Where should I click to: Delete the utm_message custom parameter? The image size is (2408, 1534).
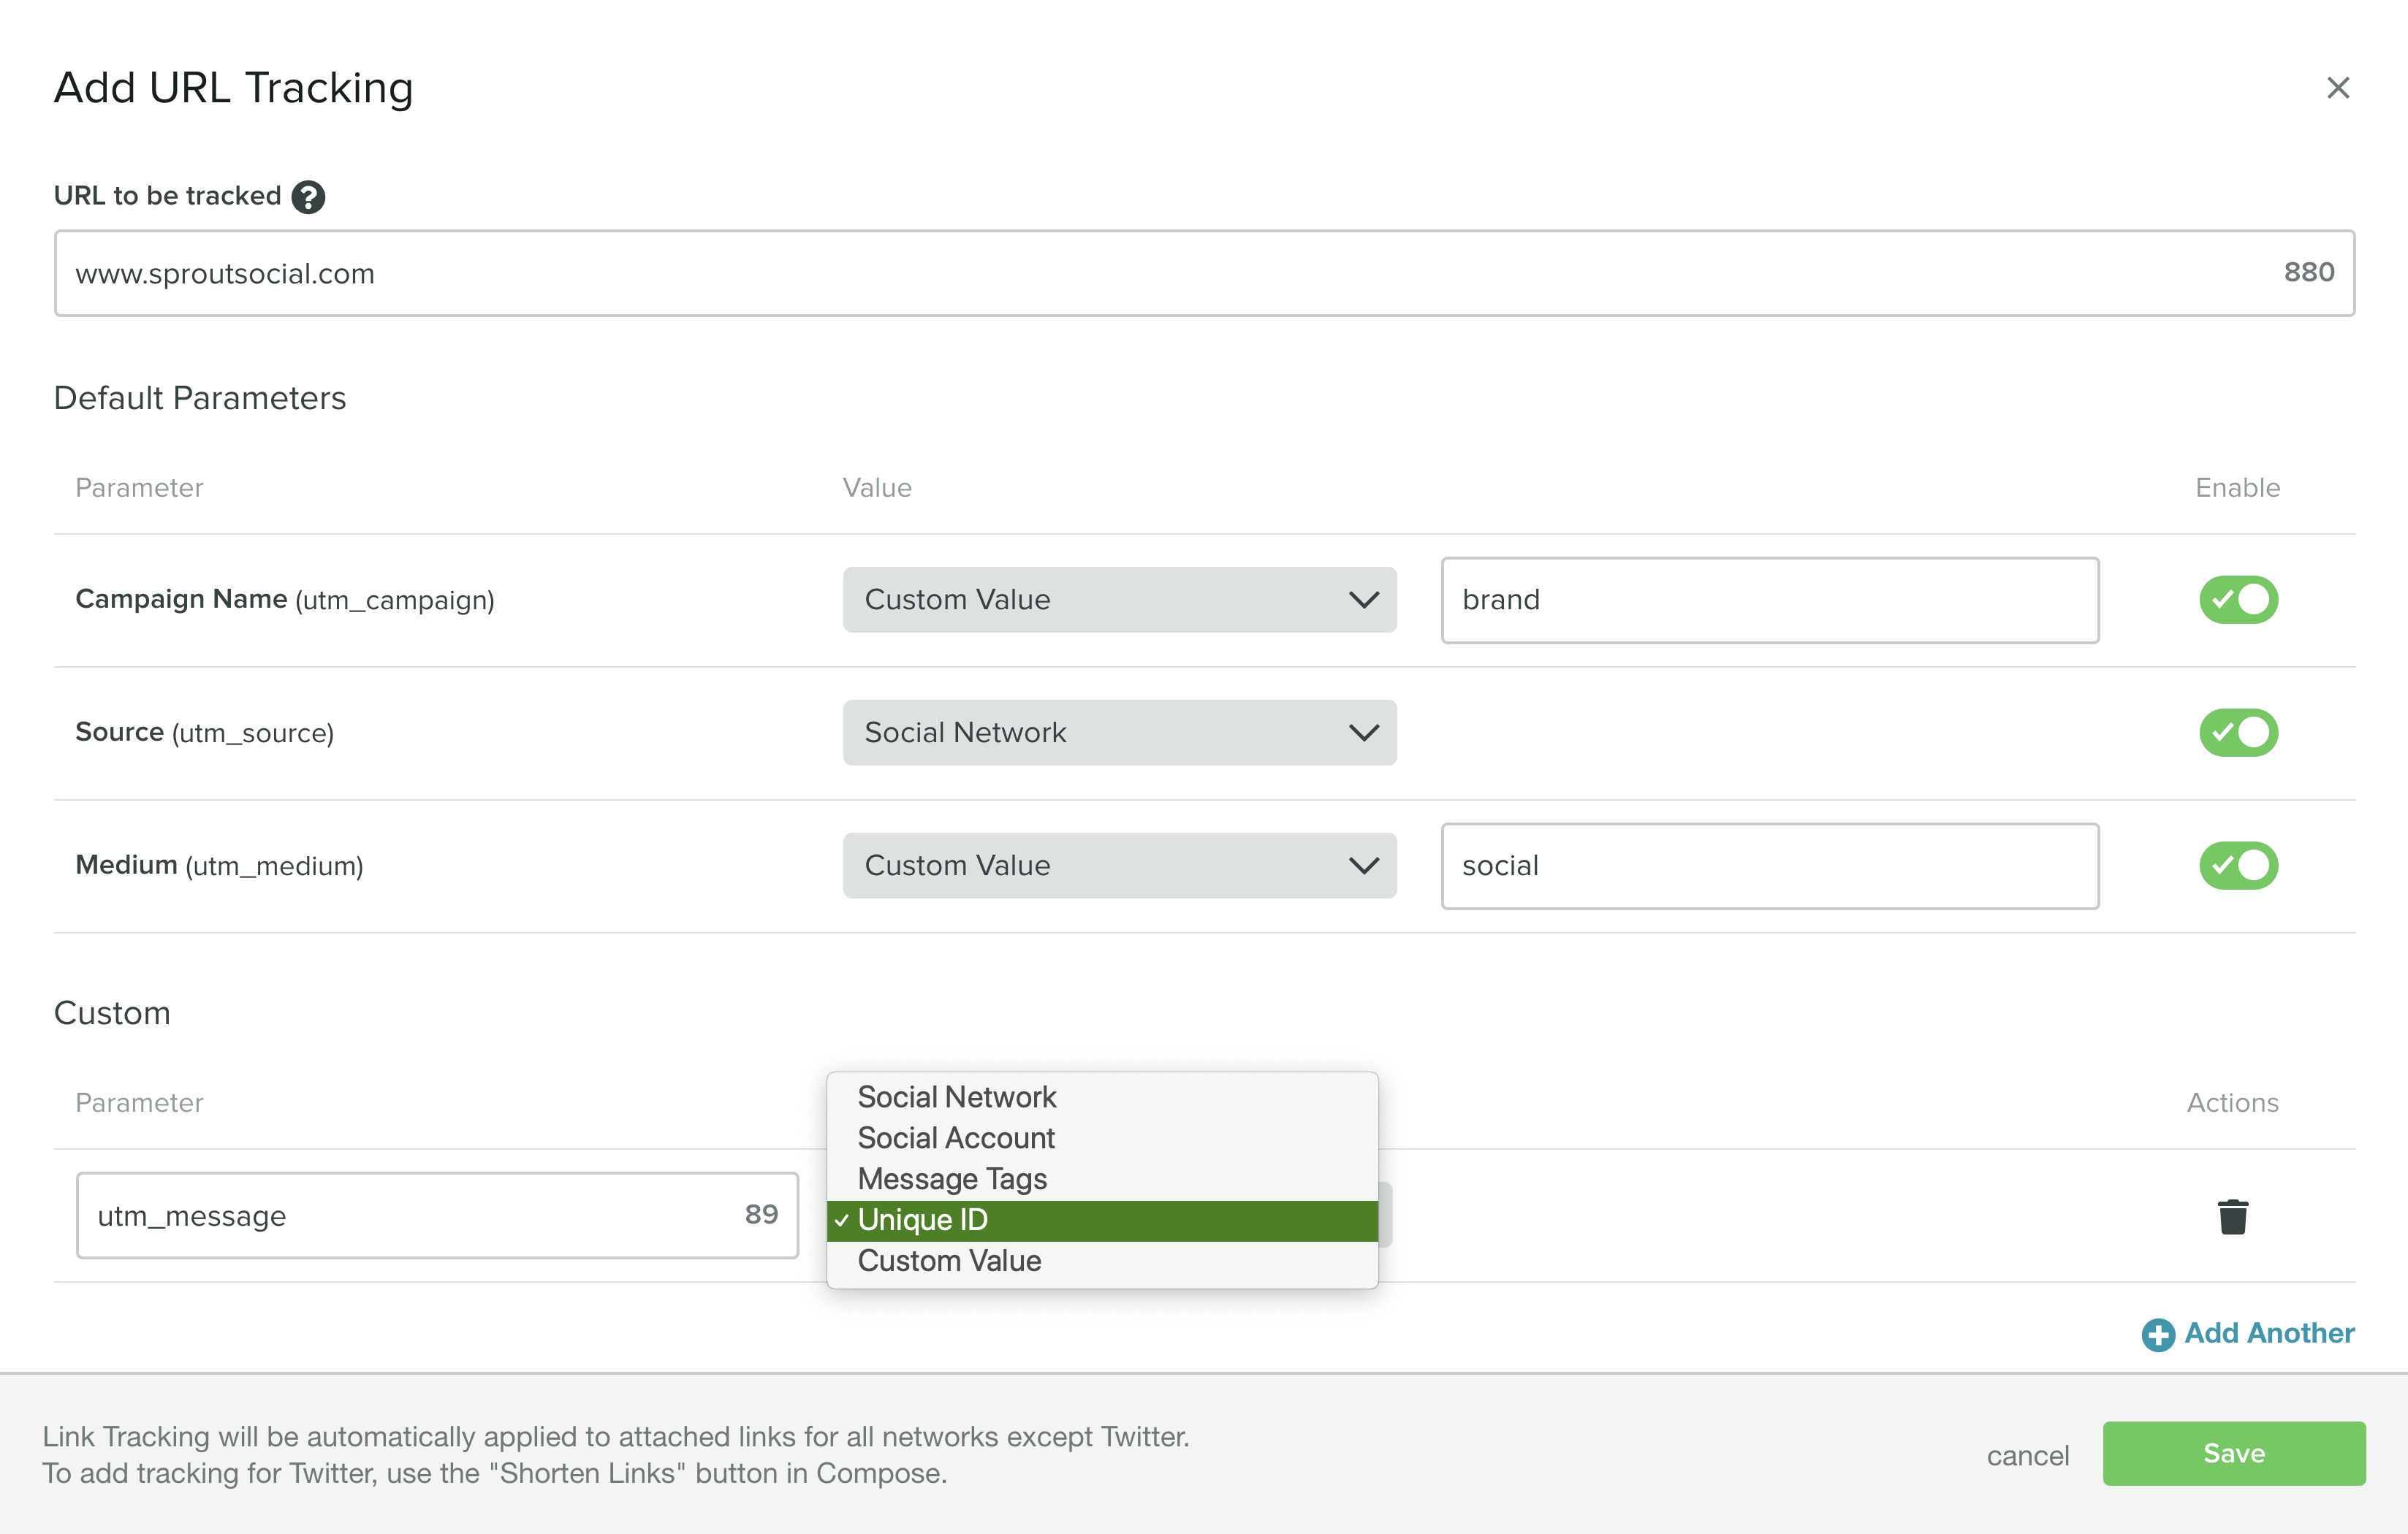(x=2232, y=1216)
